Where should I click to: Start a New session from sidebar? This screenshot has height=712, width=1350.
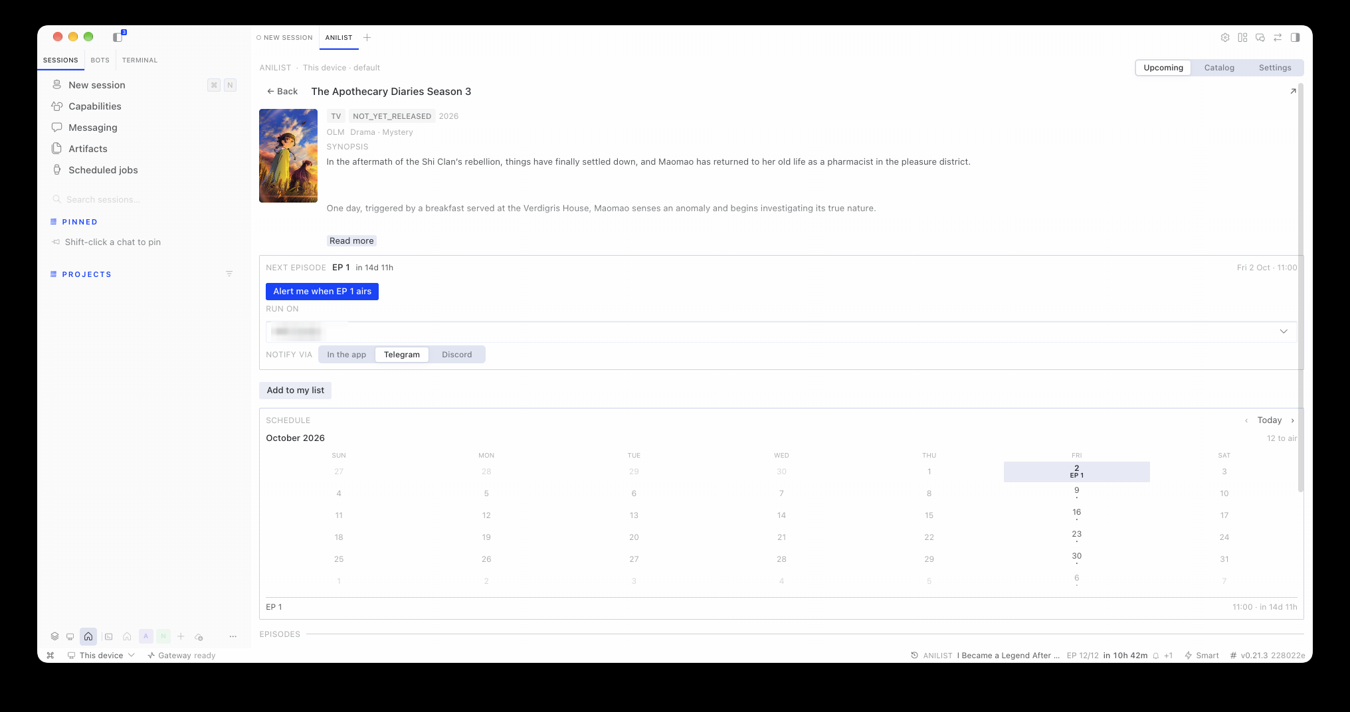pyautogui.click(x=144, y=85)
